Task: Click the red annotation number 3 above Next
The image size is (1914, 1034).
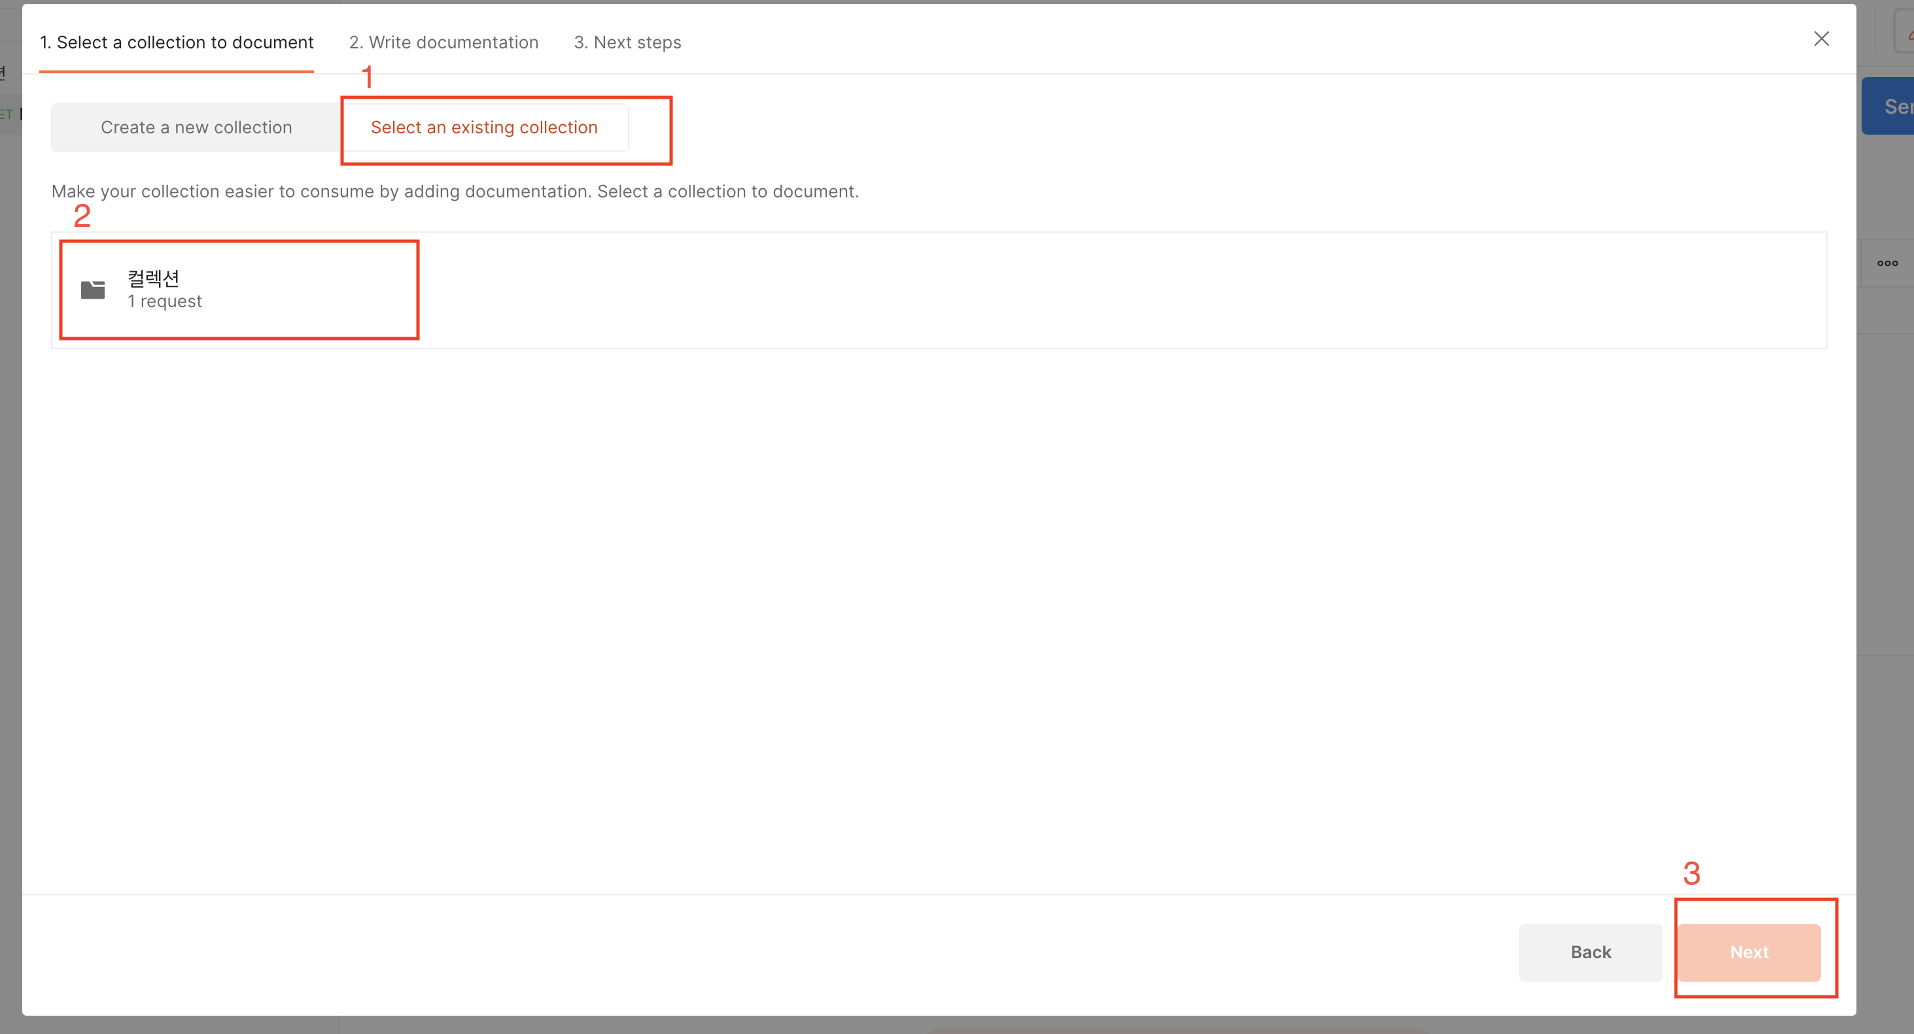Action: (x=1691, y=874)
